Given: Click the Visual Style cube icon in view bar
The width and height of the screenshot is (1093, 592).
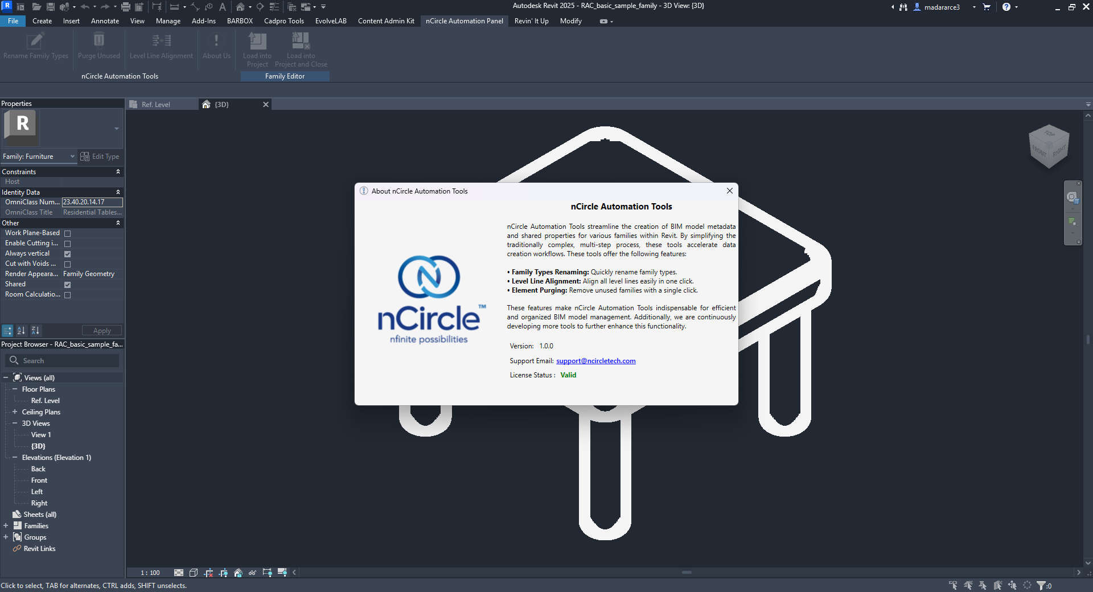Looking at the screenshot, I should (194, 573).
